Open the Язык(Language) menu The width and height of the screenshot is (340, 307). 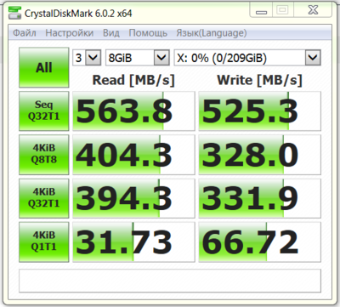(212, 33)
